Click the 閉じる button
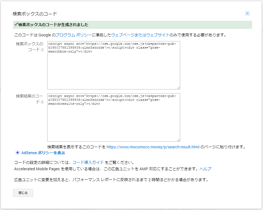 click(x=23, y=193)
